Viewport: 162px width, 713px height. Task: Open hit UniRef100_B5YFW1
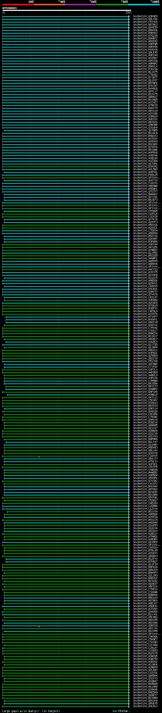pyautogui.click(x=145, y=498)
